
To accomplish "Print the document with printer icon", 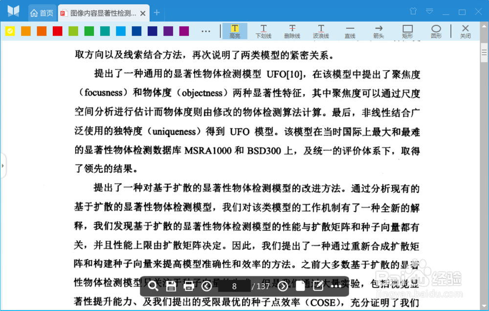I will (189, 286).
